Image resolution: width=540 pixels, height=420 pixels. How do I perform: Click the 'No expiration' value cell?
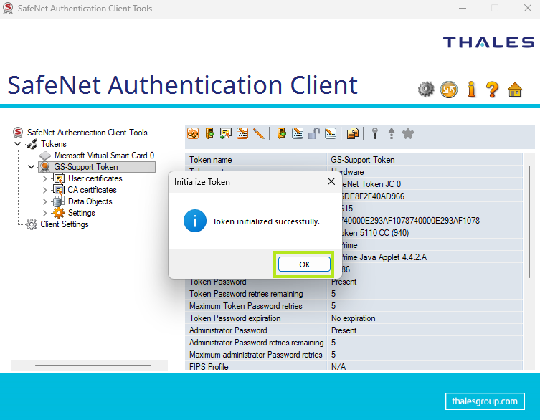tap(425, 318)
